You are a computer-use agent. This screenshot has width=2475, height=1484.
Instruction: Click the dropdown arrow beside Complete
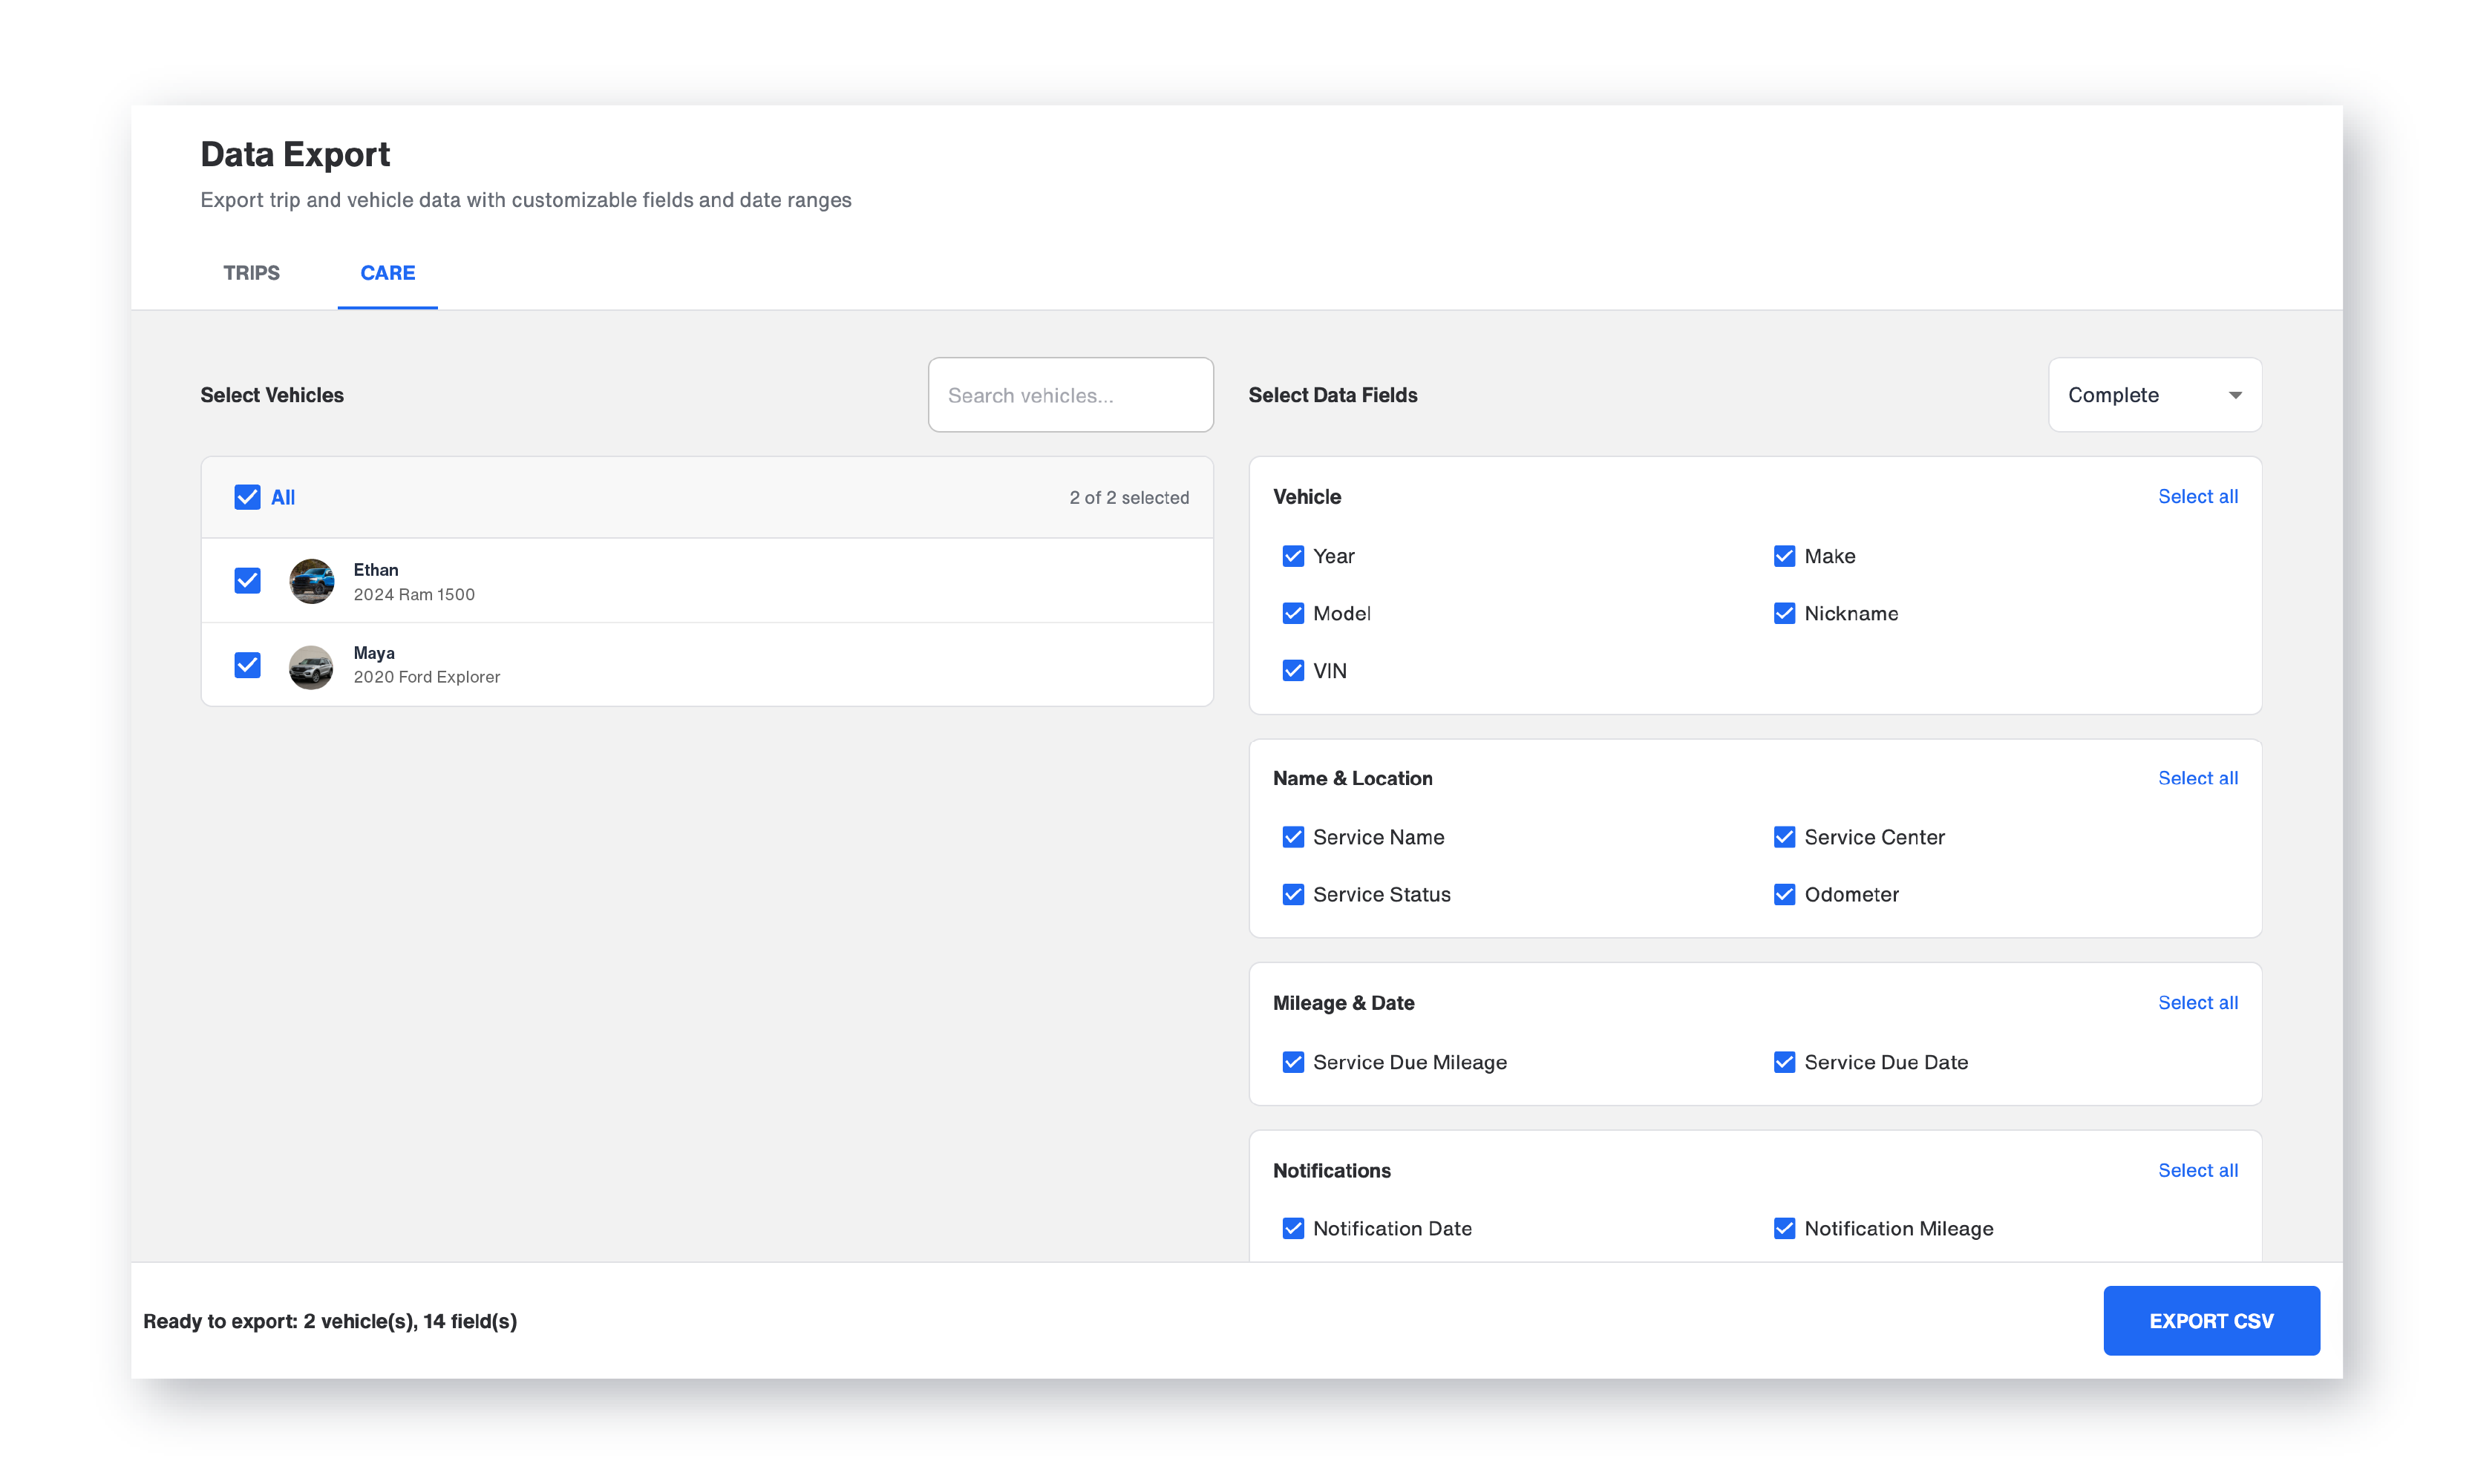(x=2235, y=395)
